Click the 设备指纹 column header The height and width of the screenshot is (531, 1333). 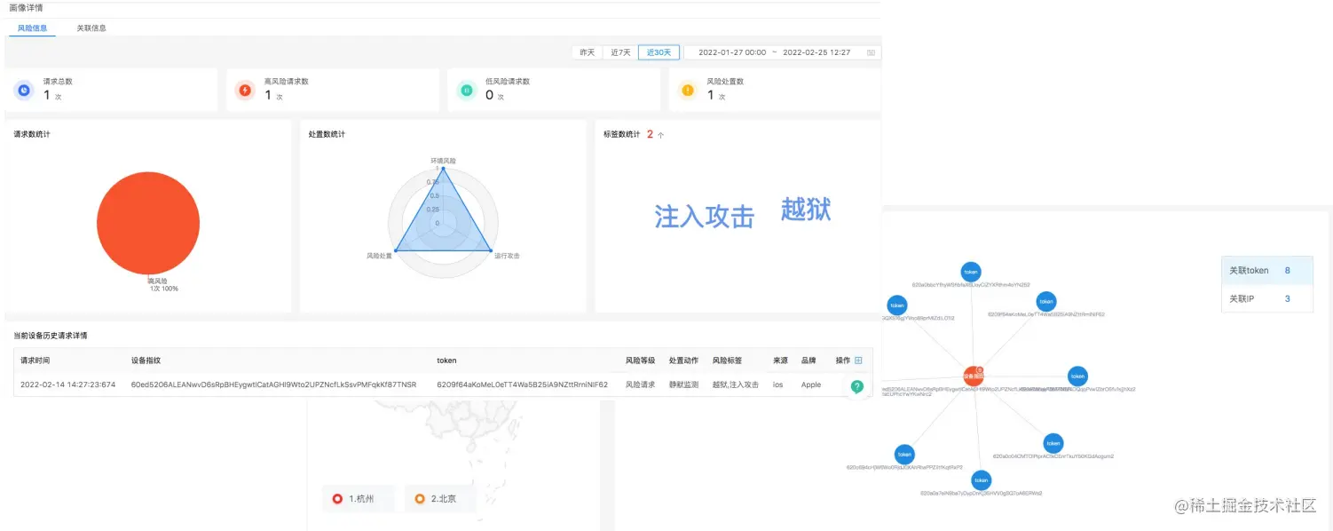click(146, 361)
